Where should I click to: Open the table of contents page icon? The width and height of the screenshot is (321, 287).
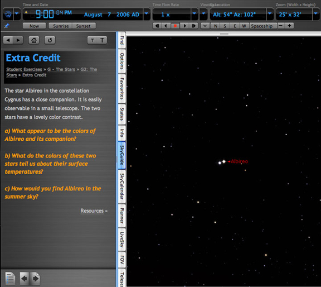(x=10, y=279)
